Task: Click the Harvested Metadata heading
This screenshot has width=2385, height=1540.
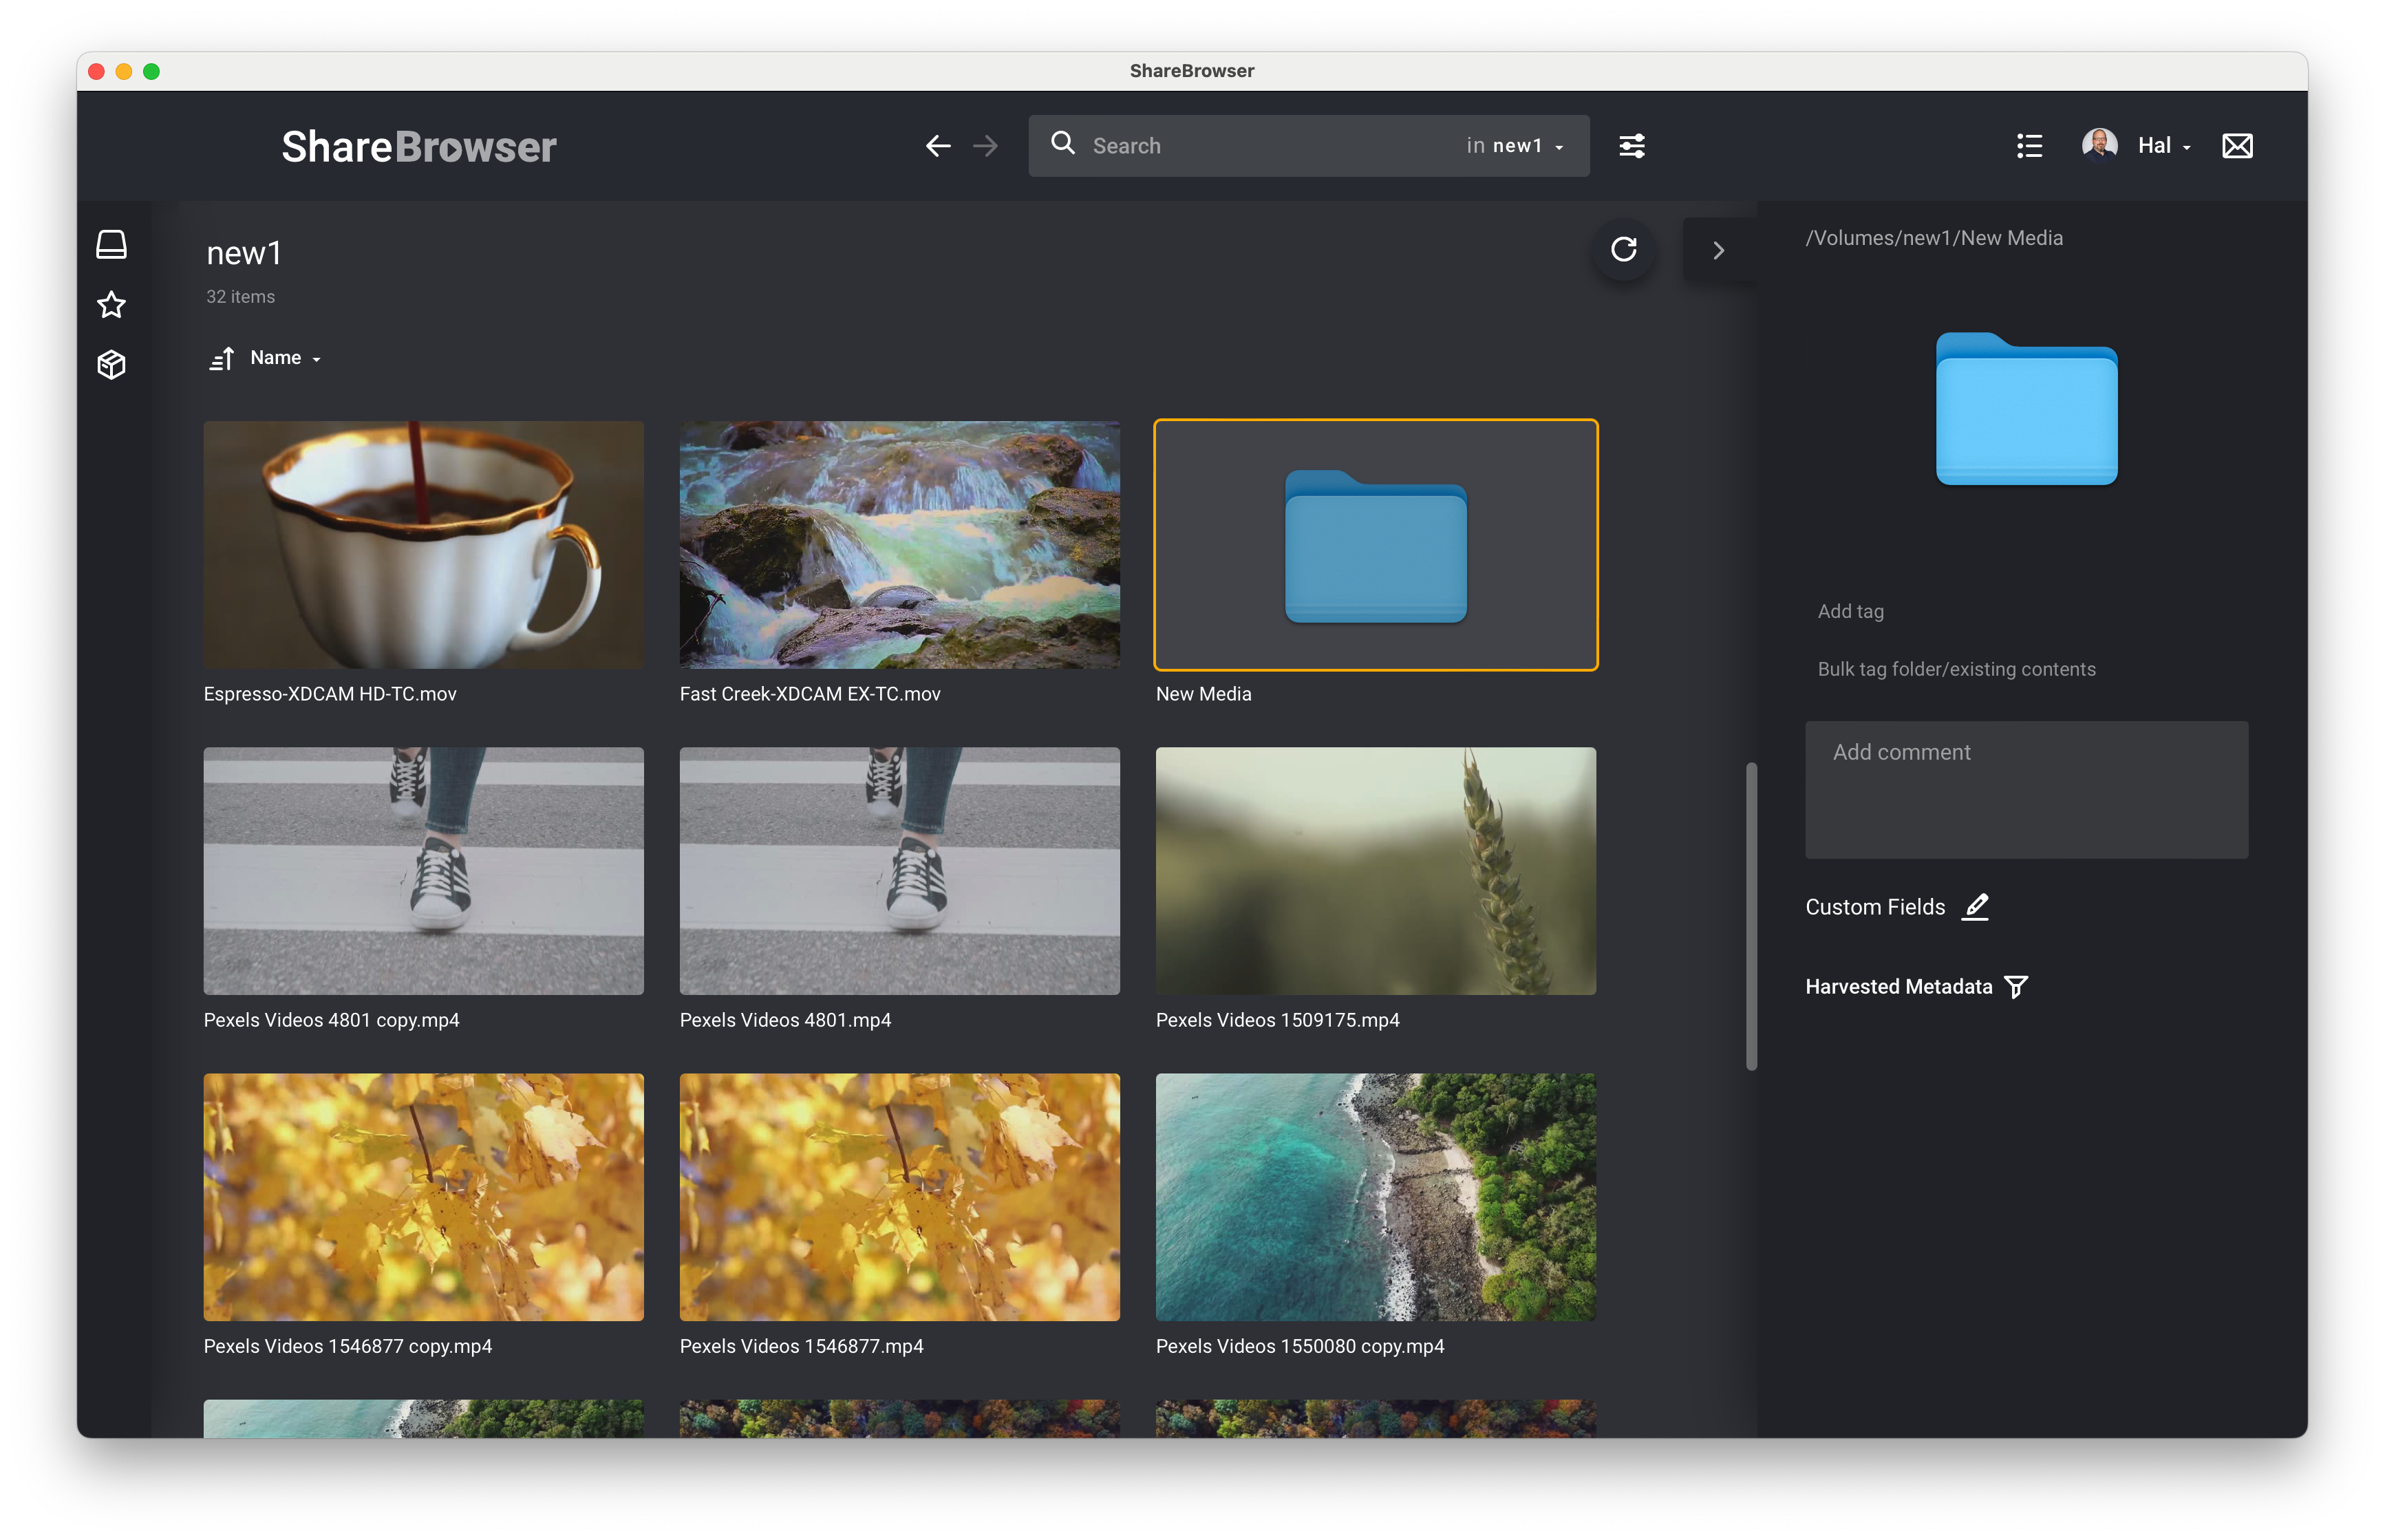Action: [1898, 987]
